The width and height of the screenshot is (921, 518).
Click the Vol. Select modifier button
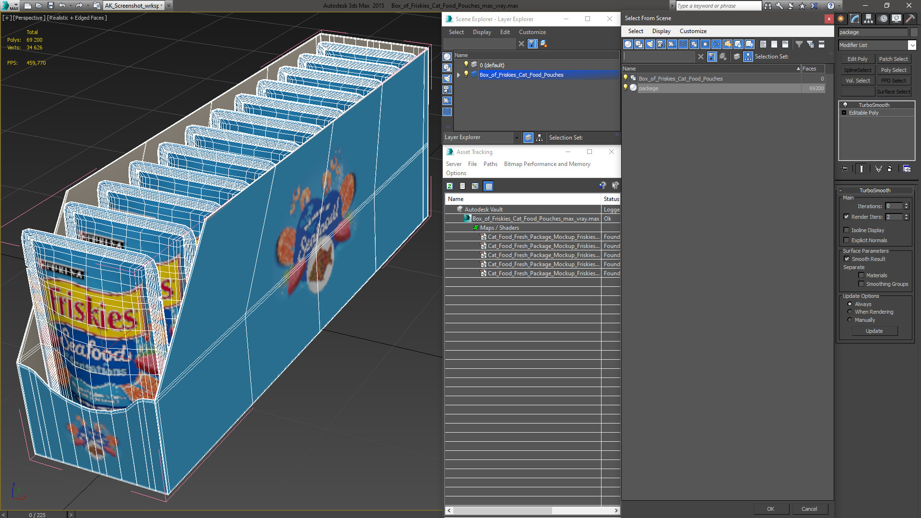(x=857, y=81)
